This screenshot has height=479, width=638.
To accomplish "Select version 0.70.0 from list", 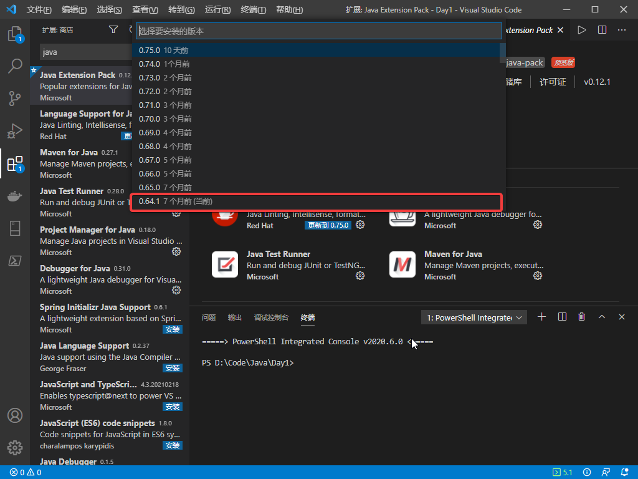I will click(x=316, y=119).
